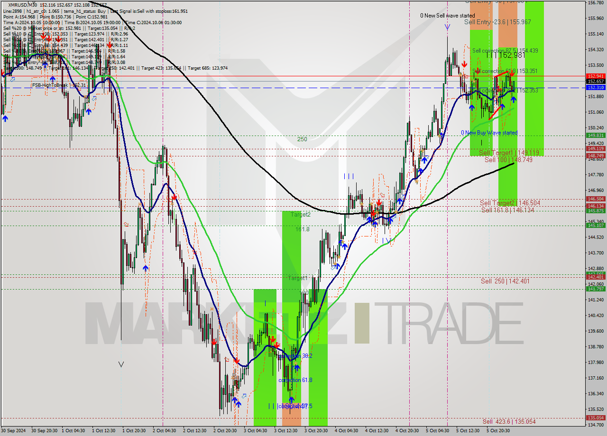Viewport: 607px width, 436px height.
Task: Click the FSB-HighToBreak 152.31 label
Action: click(x=59, y=85)
